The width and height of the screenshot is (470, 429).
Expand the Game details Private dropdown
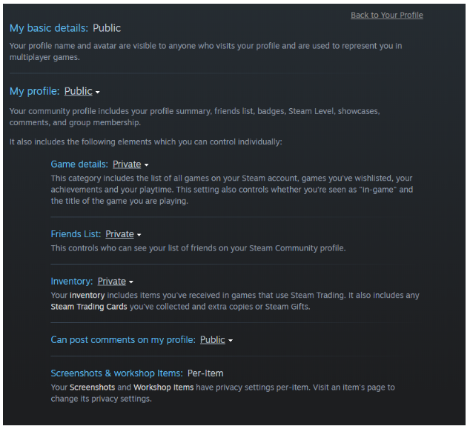tap(130, 164)
